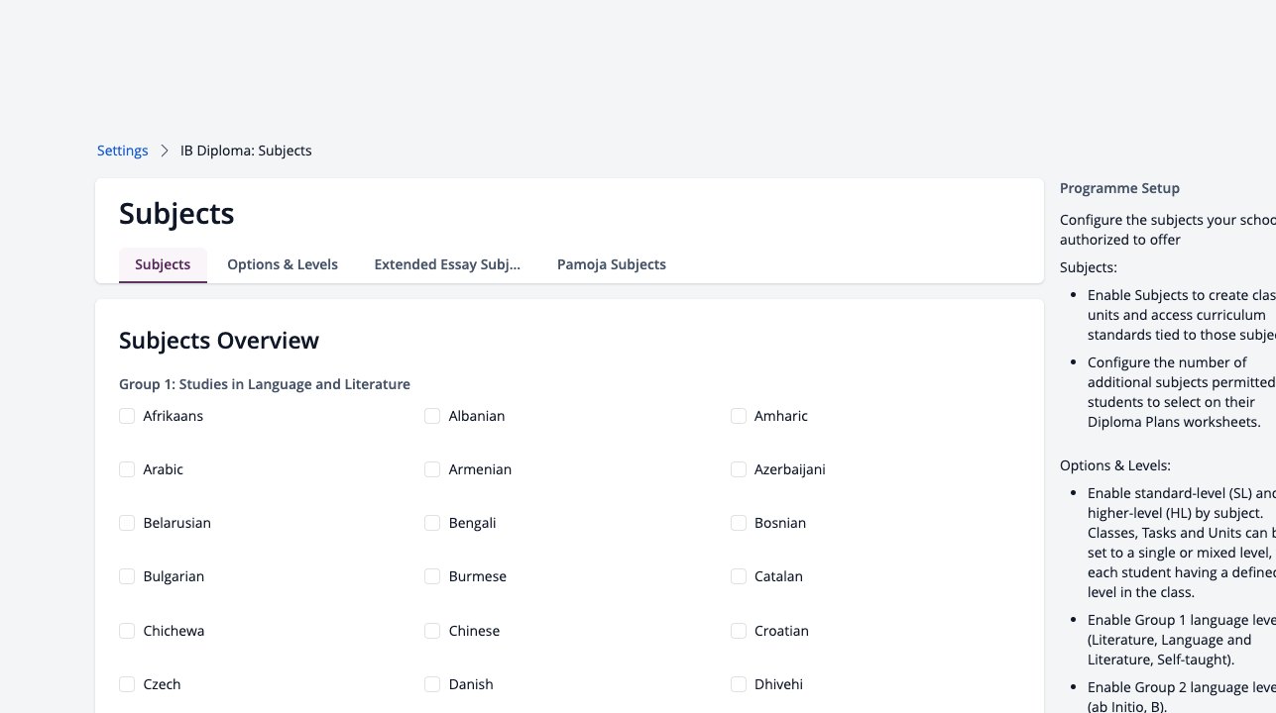
Task: Switch to the Options & Levels tab
Action: click(x=283, y=264)
